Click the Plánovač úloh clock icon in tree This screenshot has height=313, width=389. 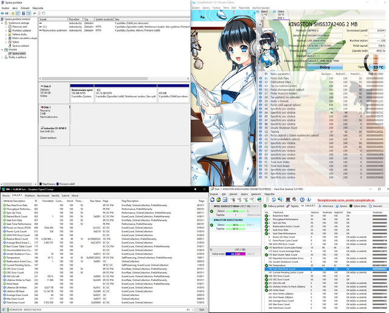(10, 27)
